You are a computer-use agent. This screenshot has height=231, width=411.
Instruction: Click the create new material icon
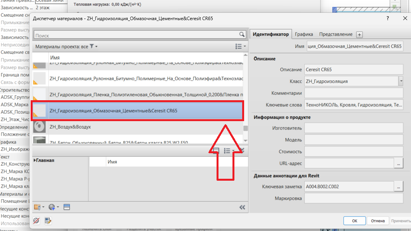52,207
